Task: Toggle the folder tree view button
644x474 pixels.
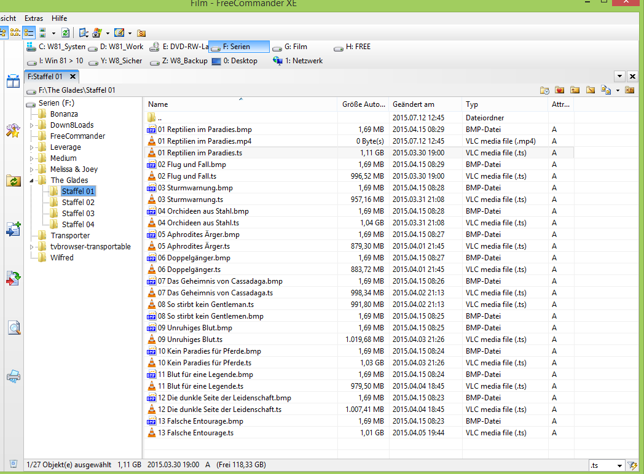Action: pos(3,33)
